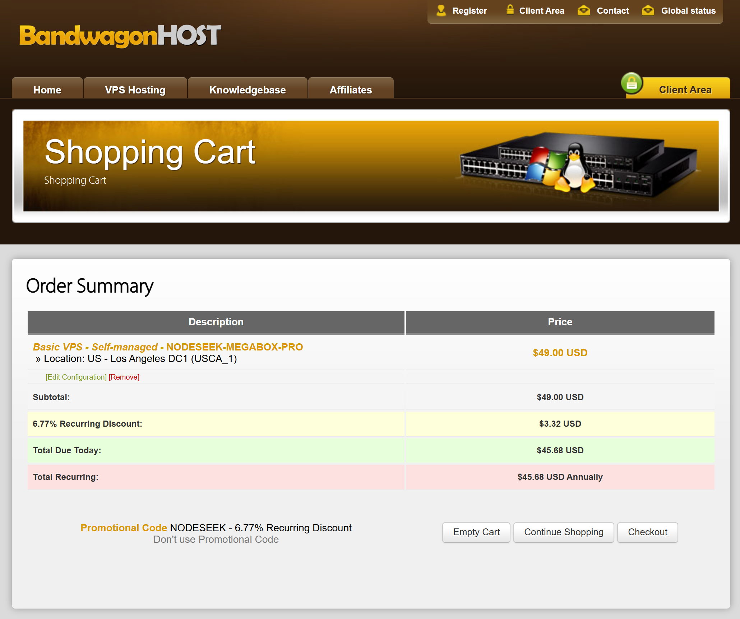The image size is (740, 619).
Task: Click the Total Due Today $45.68 USD value
Action: coord(560,450)
